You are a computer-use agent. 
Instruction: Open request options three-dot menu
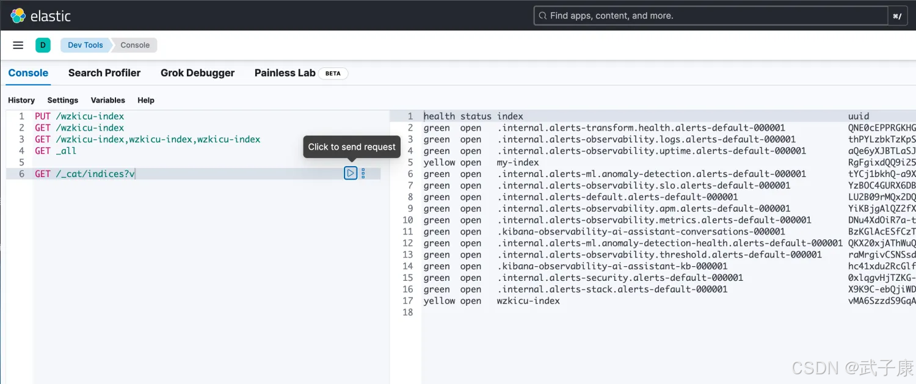tap(363, 174)
